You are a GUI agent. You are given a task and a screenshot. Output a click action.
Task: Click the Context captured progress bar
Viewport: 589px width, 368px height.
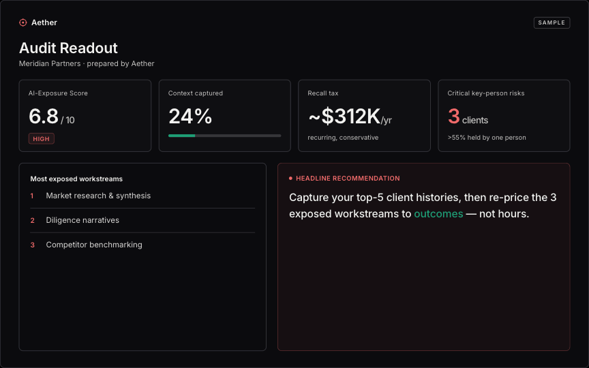225,136
